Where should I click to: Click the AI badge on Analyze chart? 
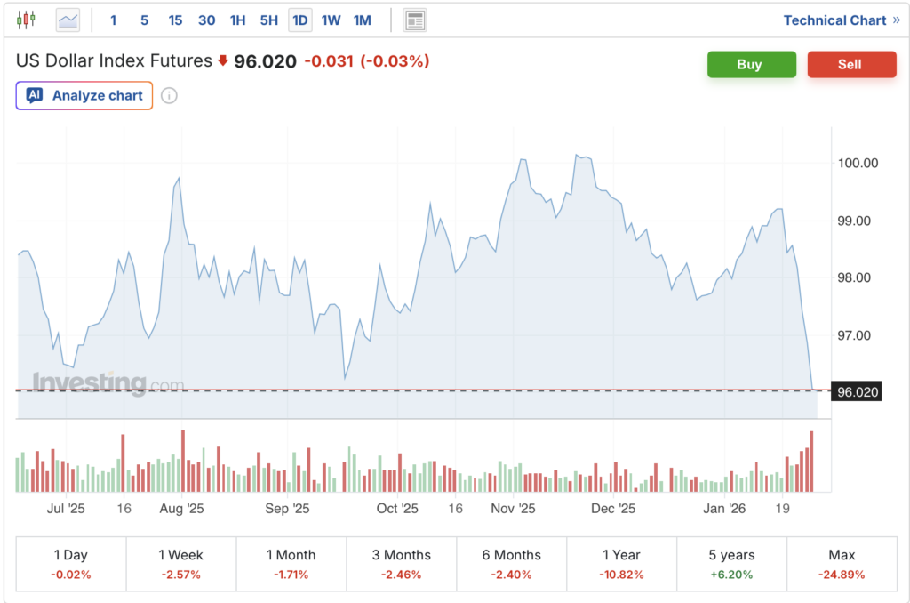click(x=35, y=96)
